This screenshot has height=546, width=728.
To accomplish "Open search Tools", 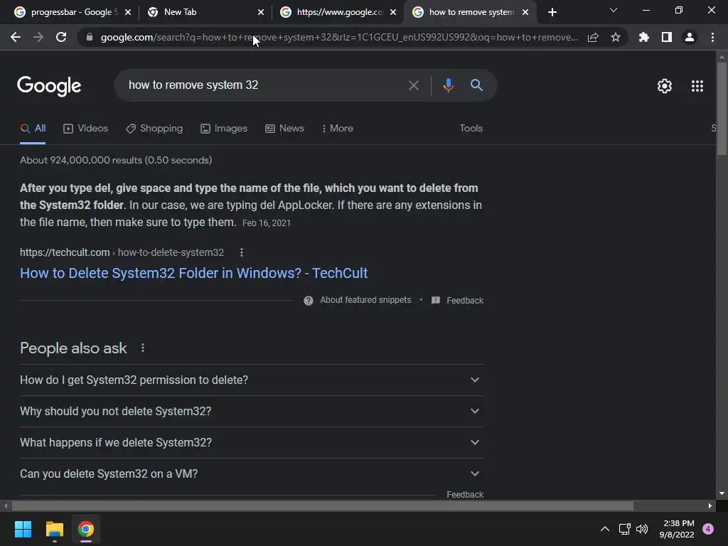I will 471,129.
